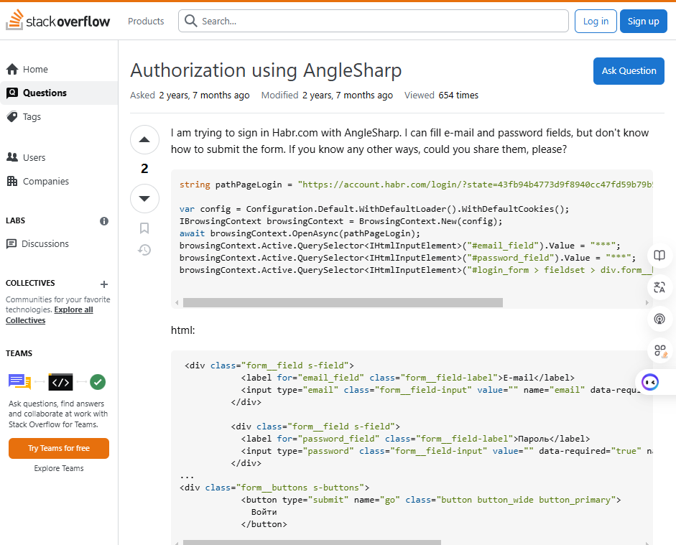
Task: Open the Explore Teams link
Action: (x=59, y=468)
